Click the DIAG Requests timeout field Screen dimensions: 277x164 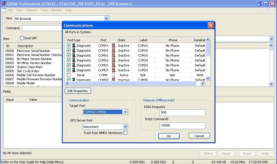(x=182, y=113)
